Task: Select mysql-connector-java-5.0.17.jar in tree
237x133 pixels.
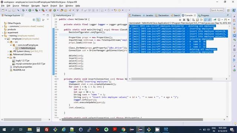Action: pos(29,64)
